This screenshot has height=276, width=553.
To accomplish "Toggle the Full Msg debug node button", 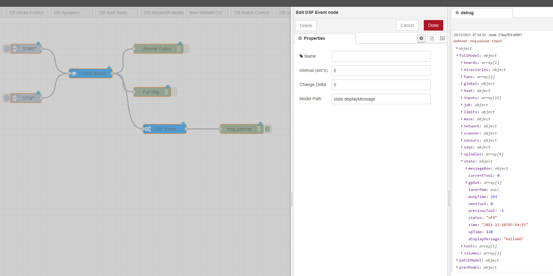I will pyautogui.click(x=173, y=92).
